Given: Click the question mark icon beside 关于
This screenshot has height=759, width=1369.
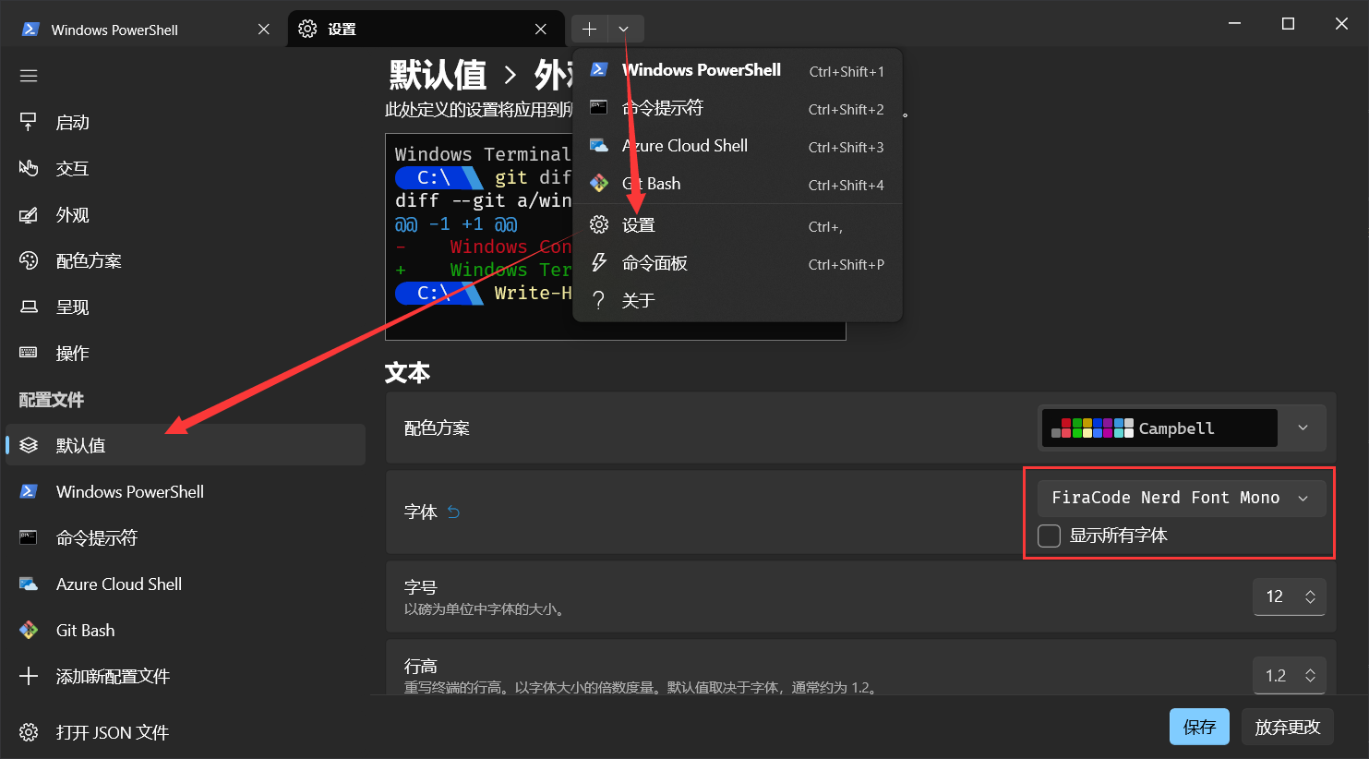Looking at the screenshot, I should [x=599, y=301].
